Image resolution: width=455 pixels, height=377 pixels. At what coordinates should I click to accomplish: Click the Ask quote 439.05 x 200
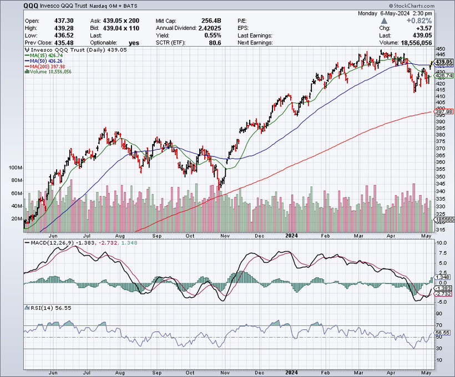point(121,21)
